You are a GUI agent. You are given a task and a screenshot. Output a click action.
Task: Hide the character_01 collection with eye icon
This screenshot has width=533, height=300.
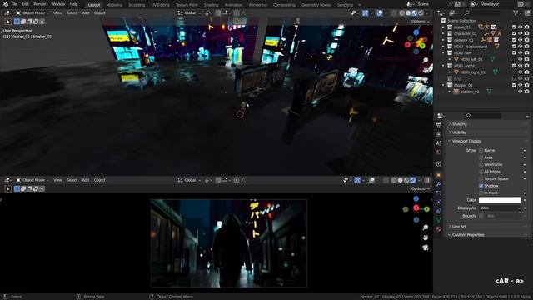pyautogui.click(x=520, y=33)
